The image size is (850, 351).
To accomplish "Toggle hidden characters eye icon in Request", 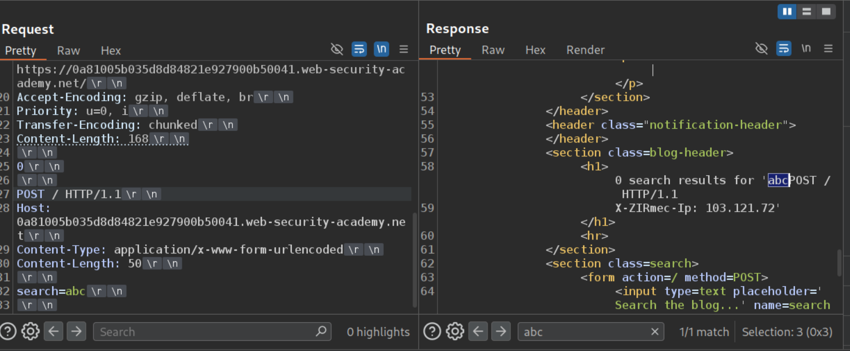I will pyautogui.click(x=337, y=49).
